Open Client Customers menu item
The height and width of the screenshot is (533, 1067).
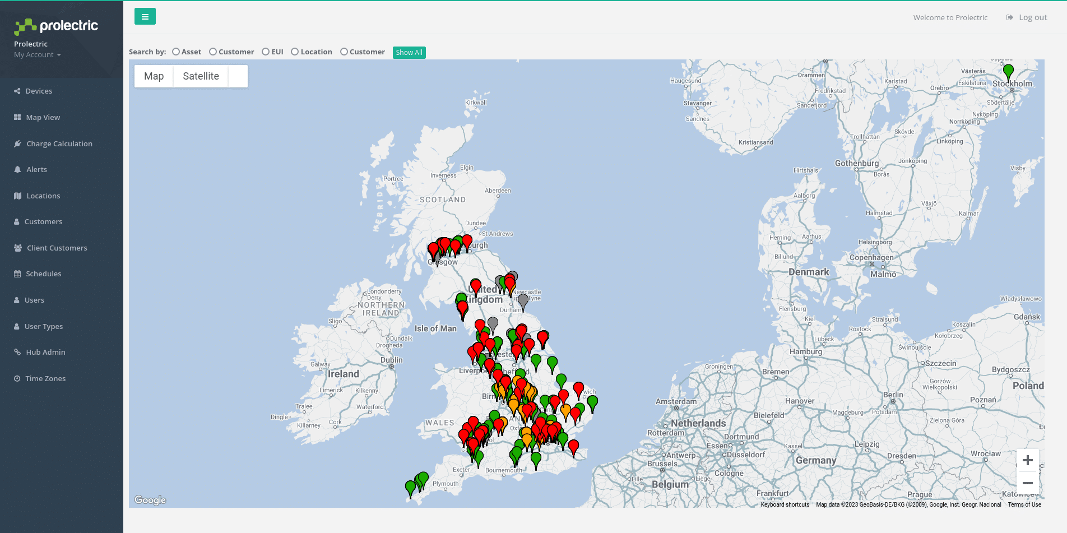(57, 248)
